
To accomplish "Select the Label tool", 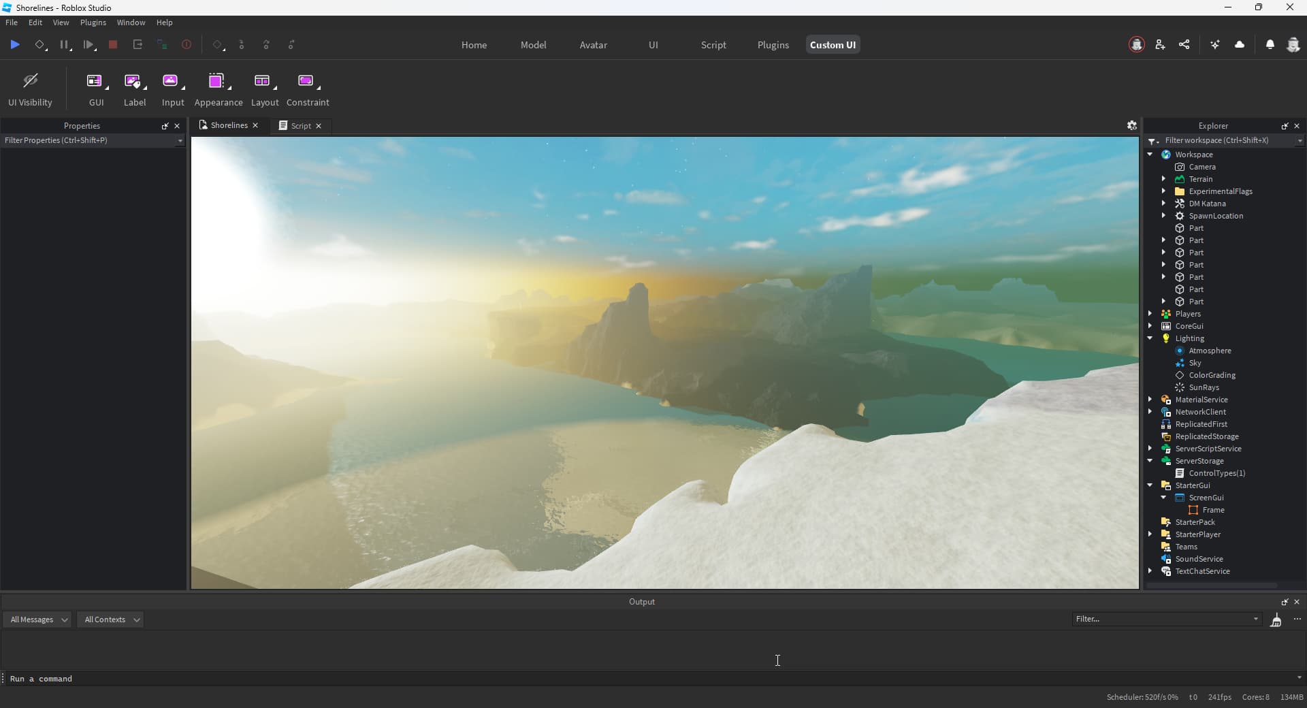I will tap(134, 82).
